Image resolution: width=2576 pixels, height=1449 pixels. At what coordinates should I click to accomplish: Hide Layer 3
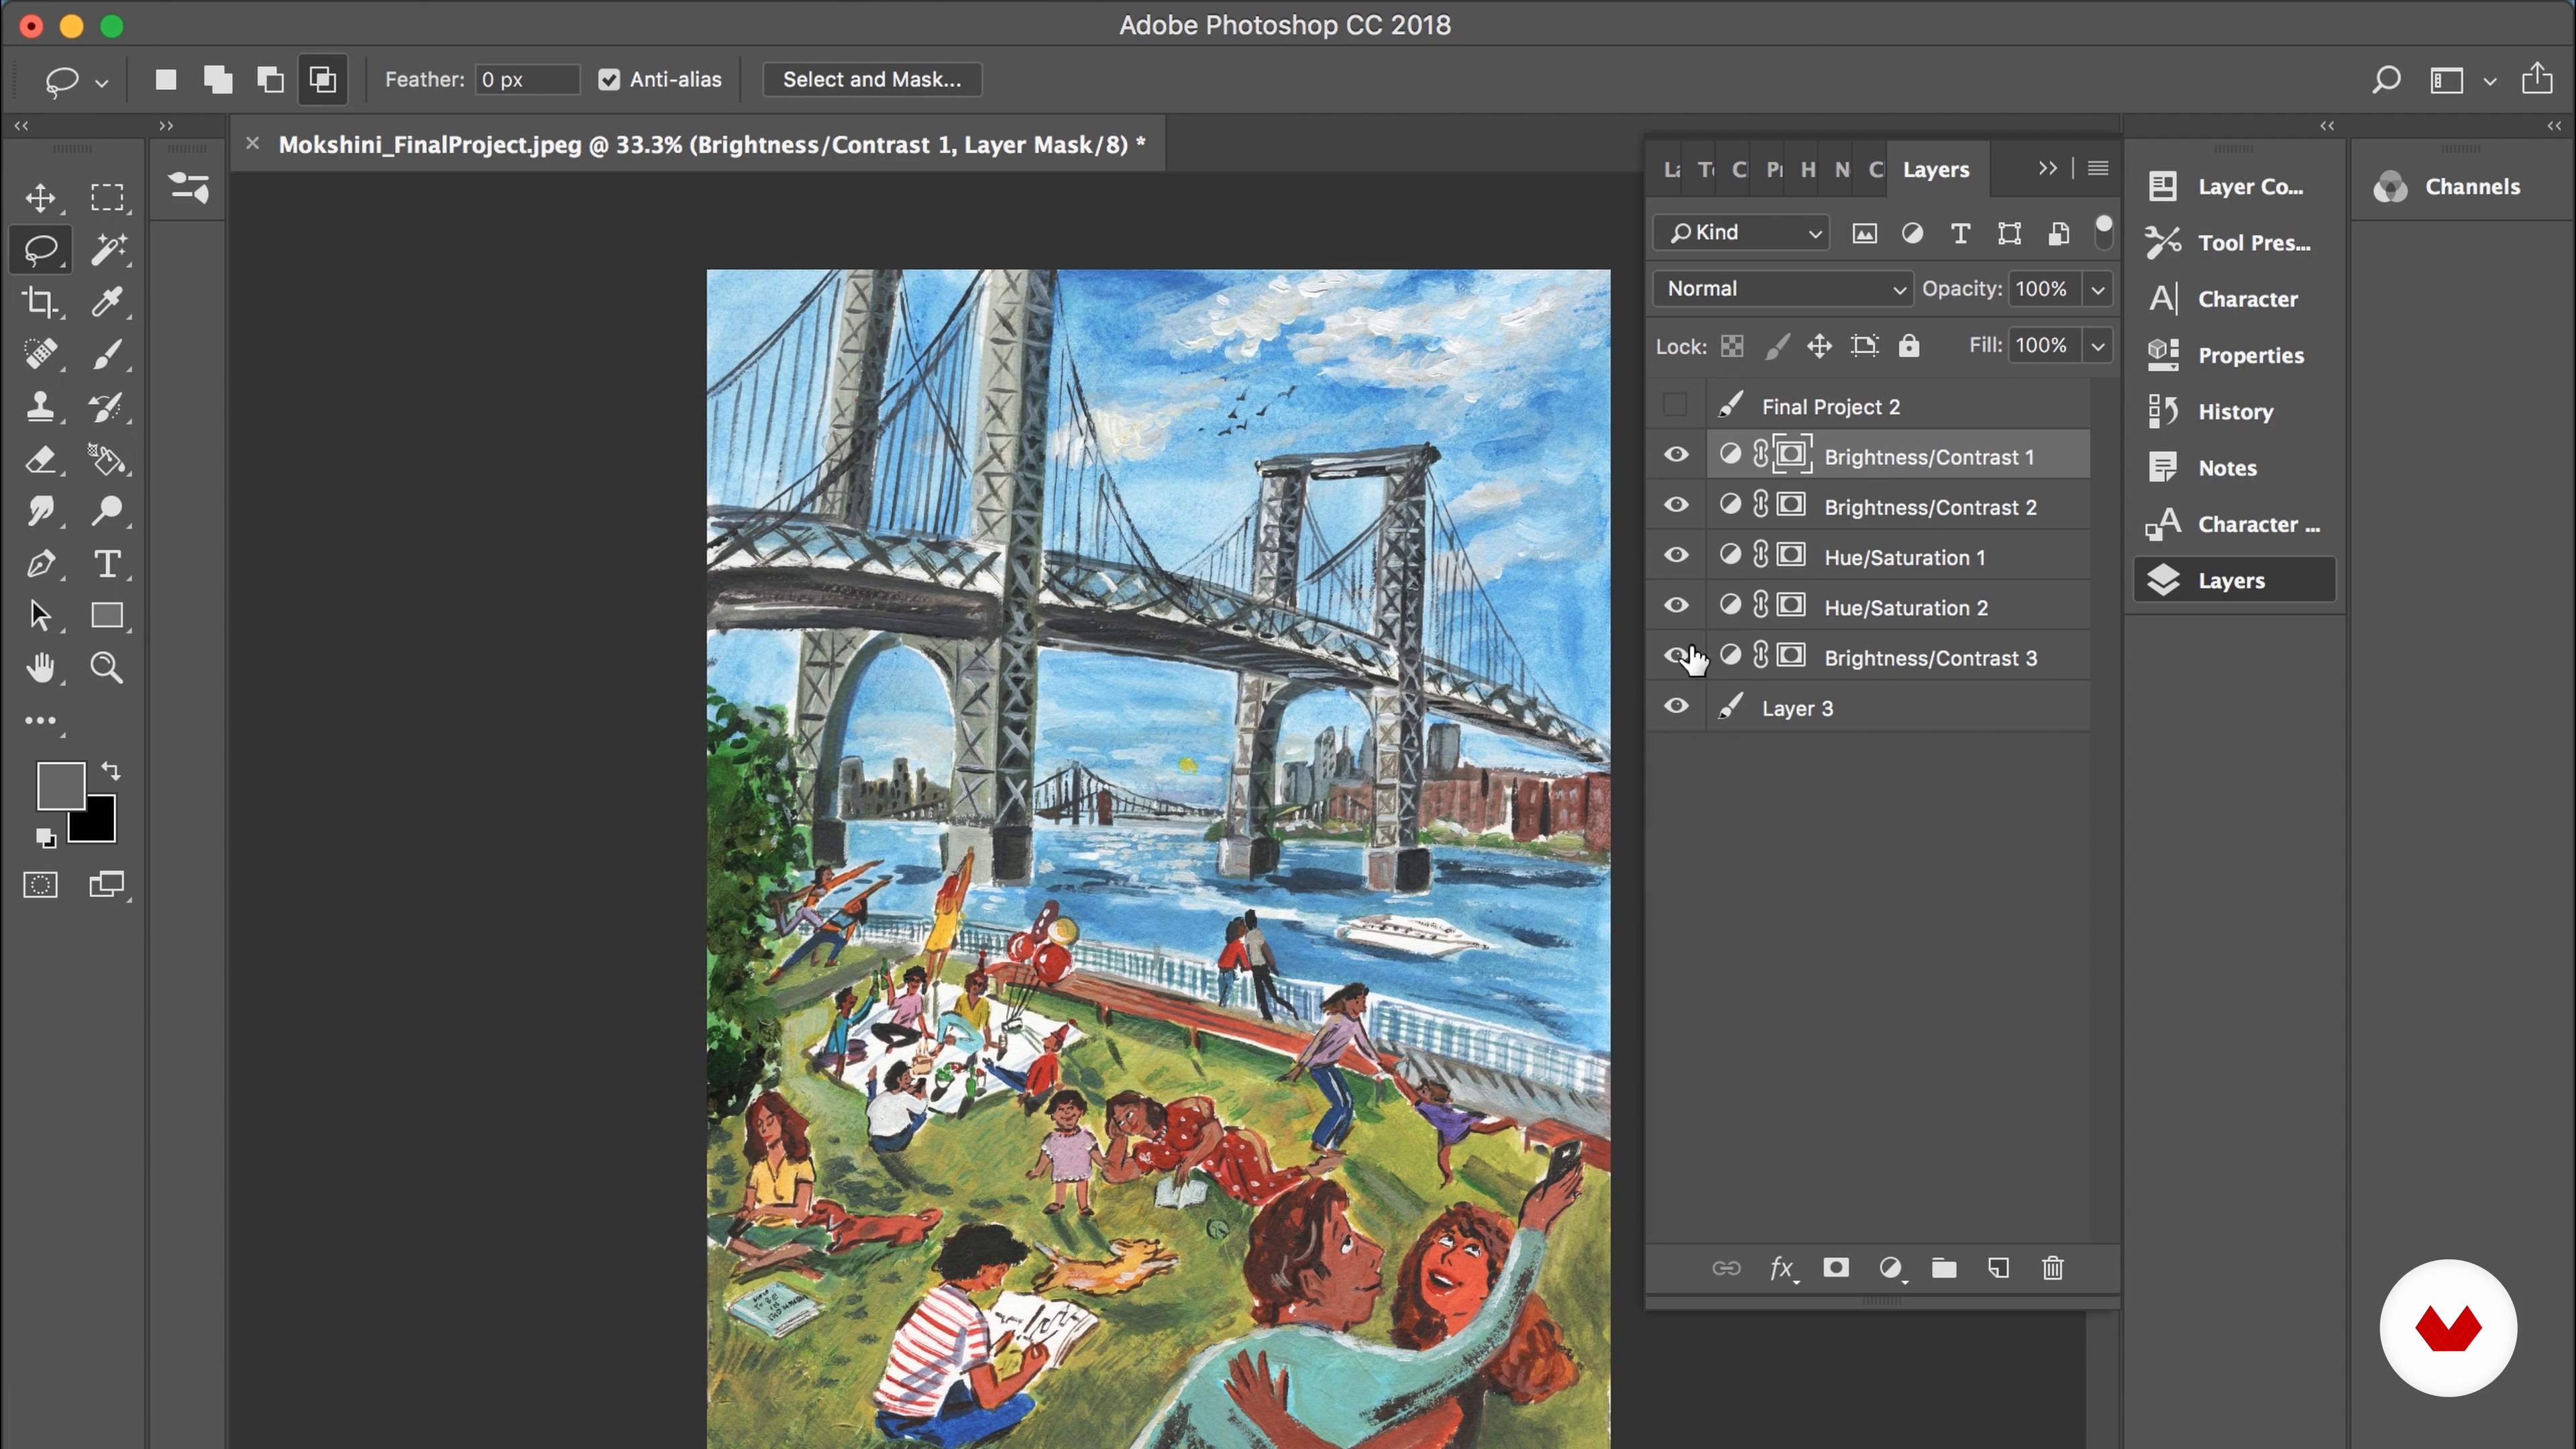(x=1676, y=706)
